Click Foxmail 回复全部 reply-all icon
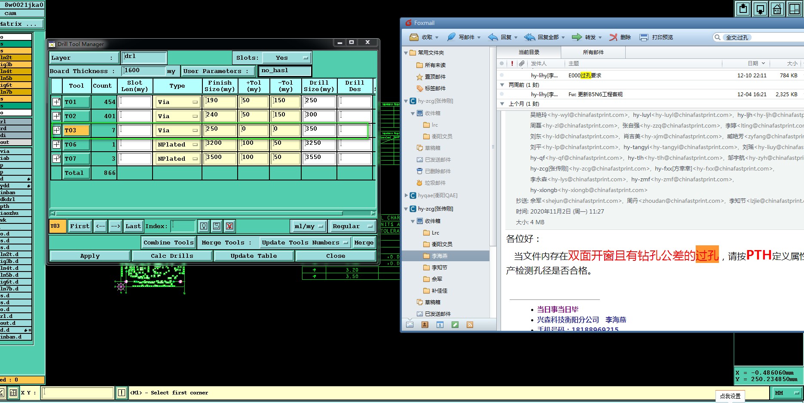Image resolution: width=804 pixels, height=403 pixels. [x=529, y=37]
